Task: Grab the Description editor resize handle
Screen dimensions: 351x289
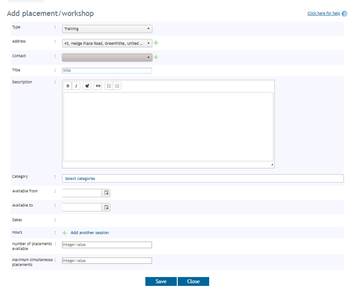Action: pos(272,165)
